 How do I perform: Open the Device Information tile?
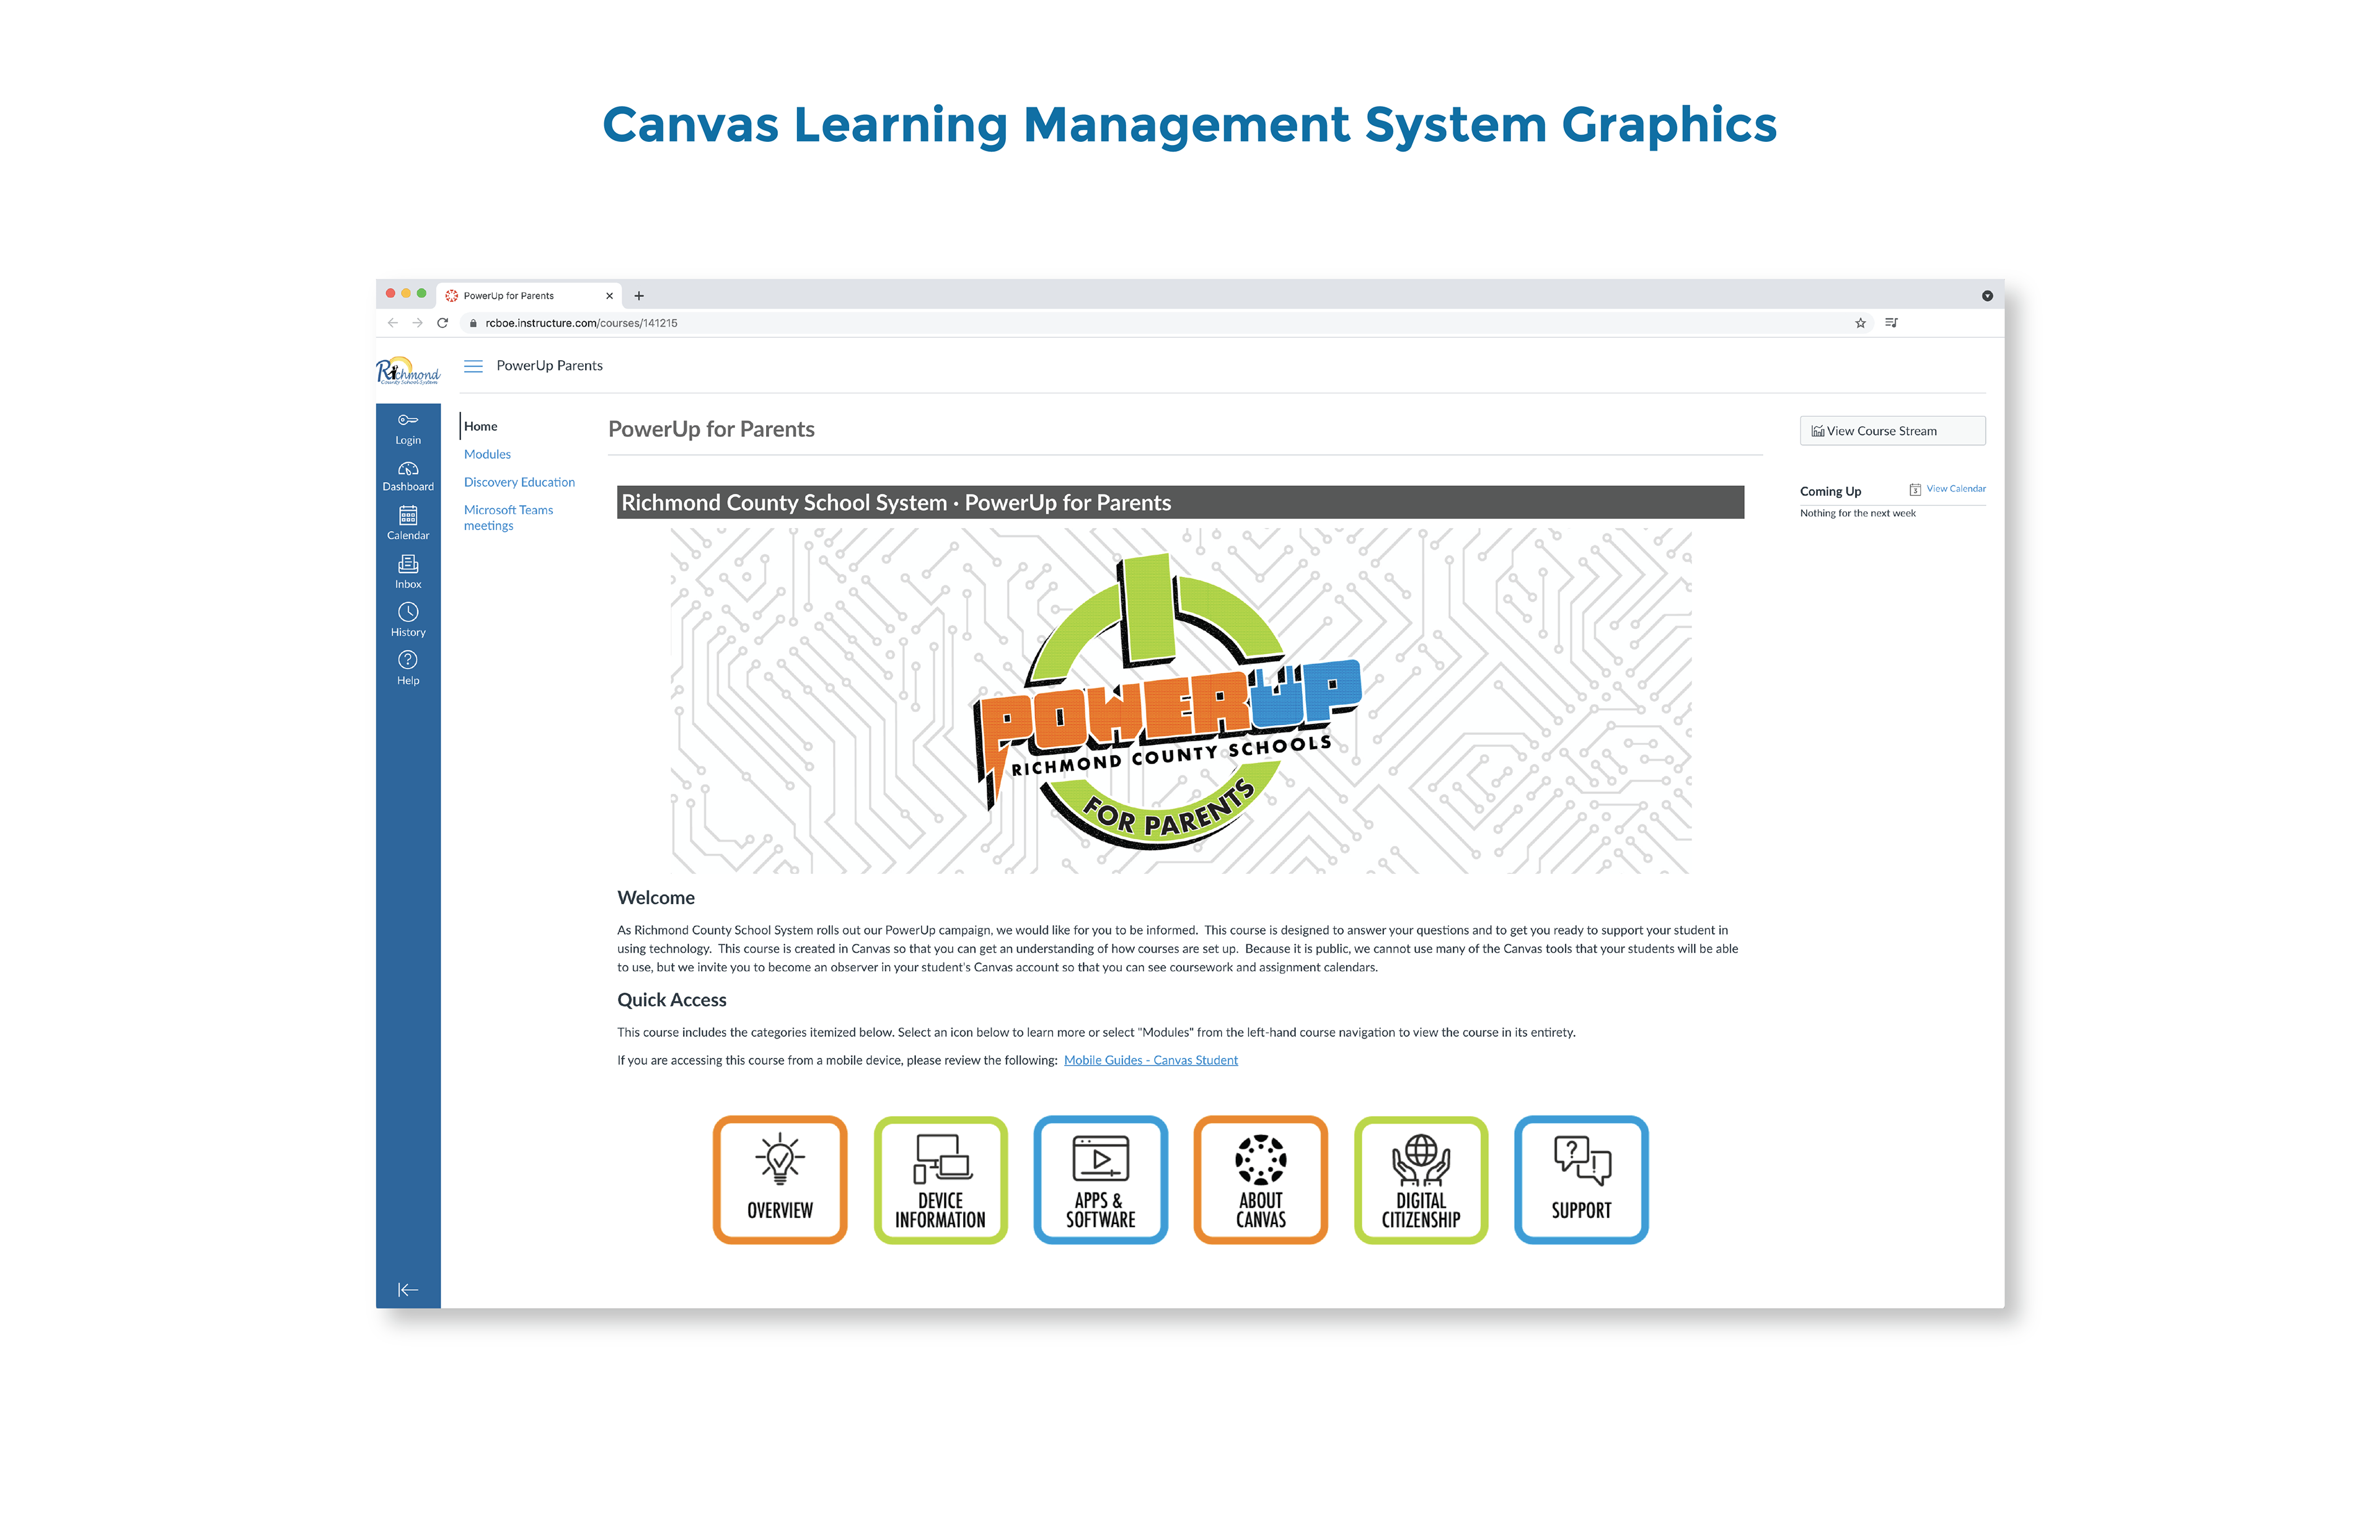point(940,1180)
